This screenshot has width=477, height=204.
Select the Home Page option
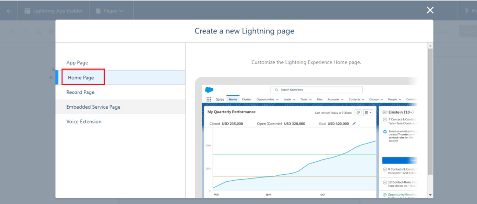(81, 78)
